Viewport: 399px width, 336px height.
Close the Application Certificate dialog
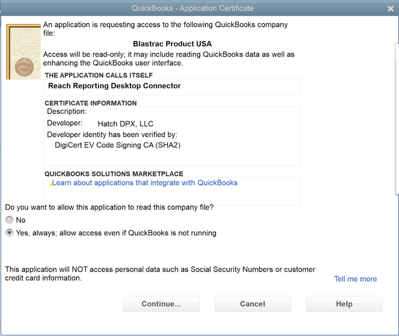[391, 8]
